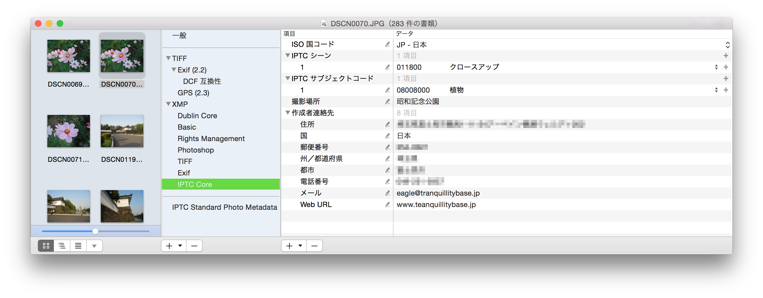763x298 pixels.
Task: Collapse the 作成者連絡先 group
Action: pyautogui.click(x=287, y=112)
